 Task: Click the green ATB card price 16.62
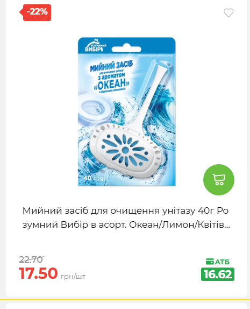coord(218,274)
